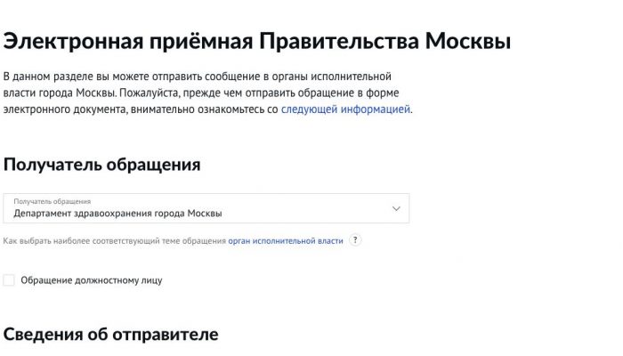The height and width of the screenshot is (356, 623).
Task: Click the 'Обращение должностному лицу' checkbox label text
Action: click(x=91, y=280)
